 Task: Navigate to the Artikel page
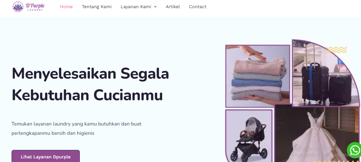point(173,7)
